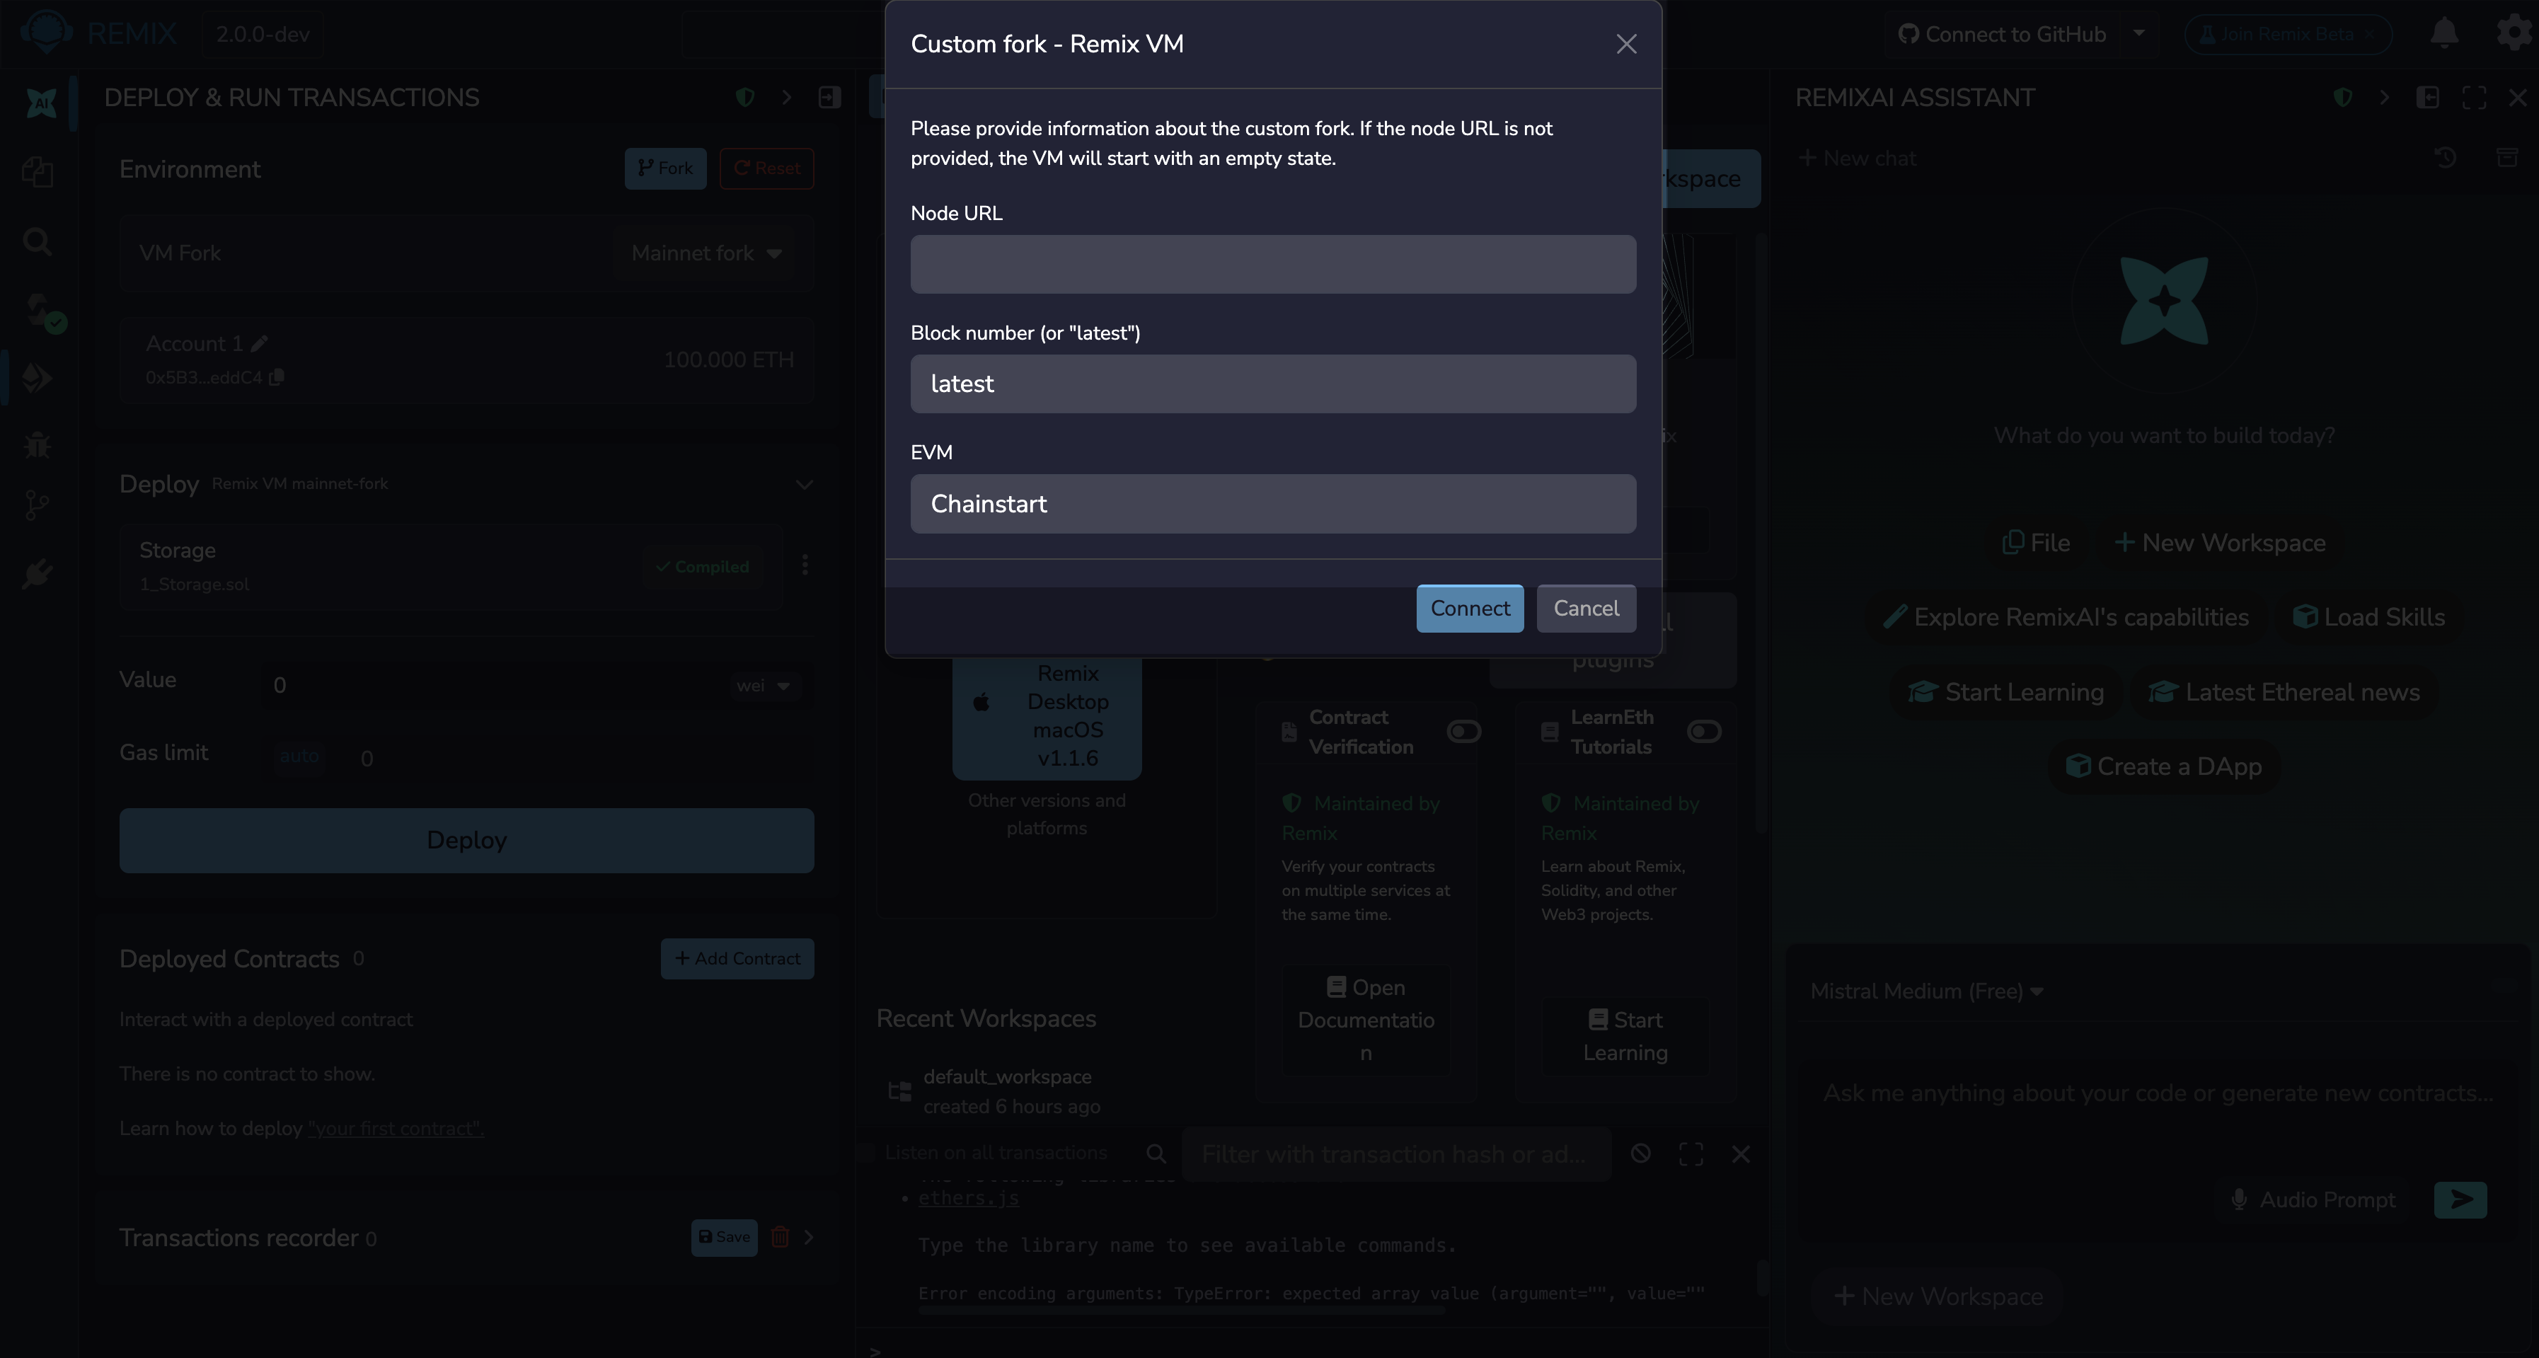
Task: Toggle the auto gas limit
Action: click(299, 757)
